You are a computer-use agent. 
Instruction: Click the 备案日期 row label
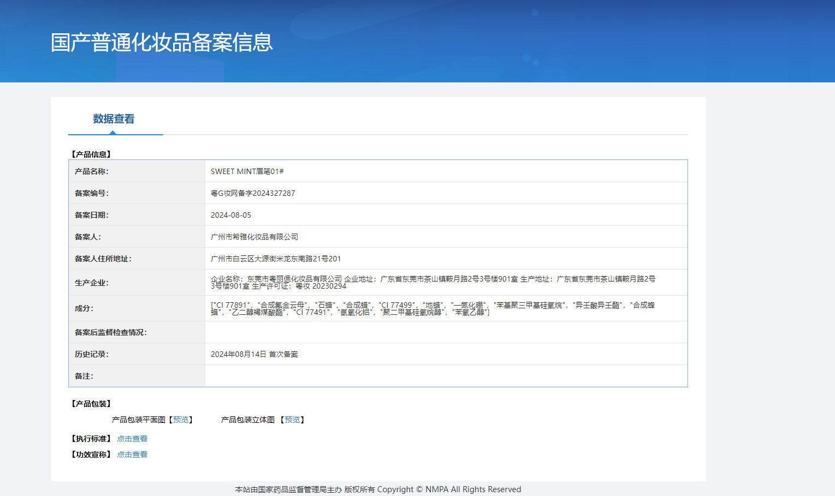[92, 215]
